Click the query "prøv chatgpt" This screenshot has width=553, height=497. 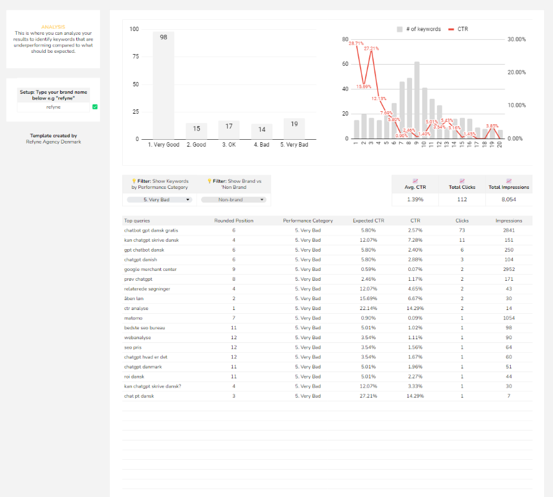[x=138, y=279]
